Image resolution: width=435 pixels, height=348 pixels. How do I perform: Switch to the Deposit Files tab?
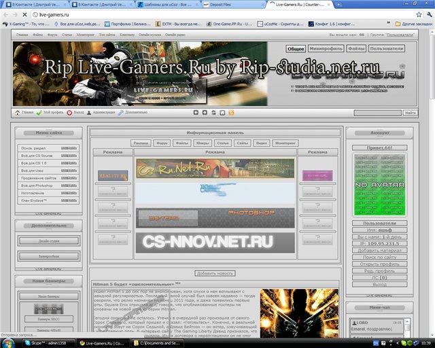(233, 5)
